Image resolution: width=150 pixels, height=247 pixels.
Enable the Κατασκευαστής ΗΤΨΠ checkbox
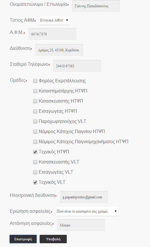pyautogui.click(x=35, y=101)
